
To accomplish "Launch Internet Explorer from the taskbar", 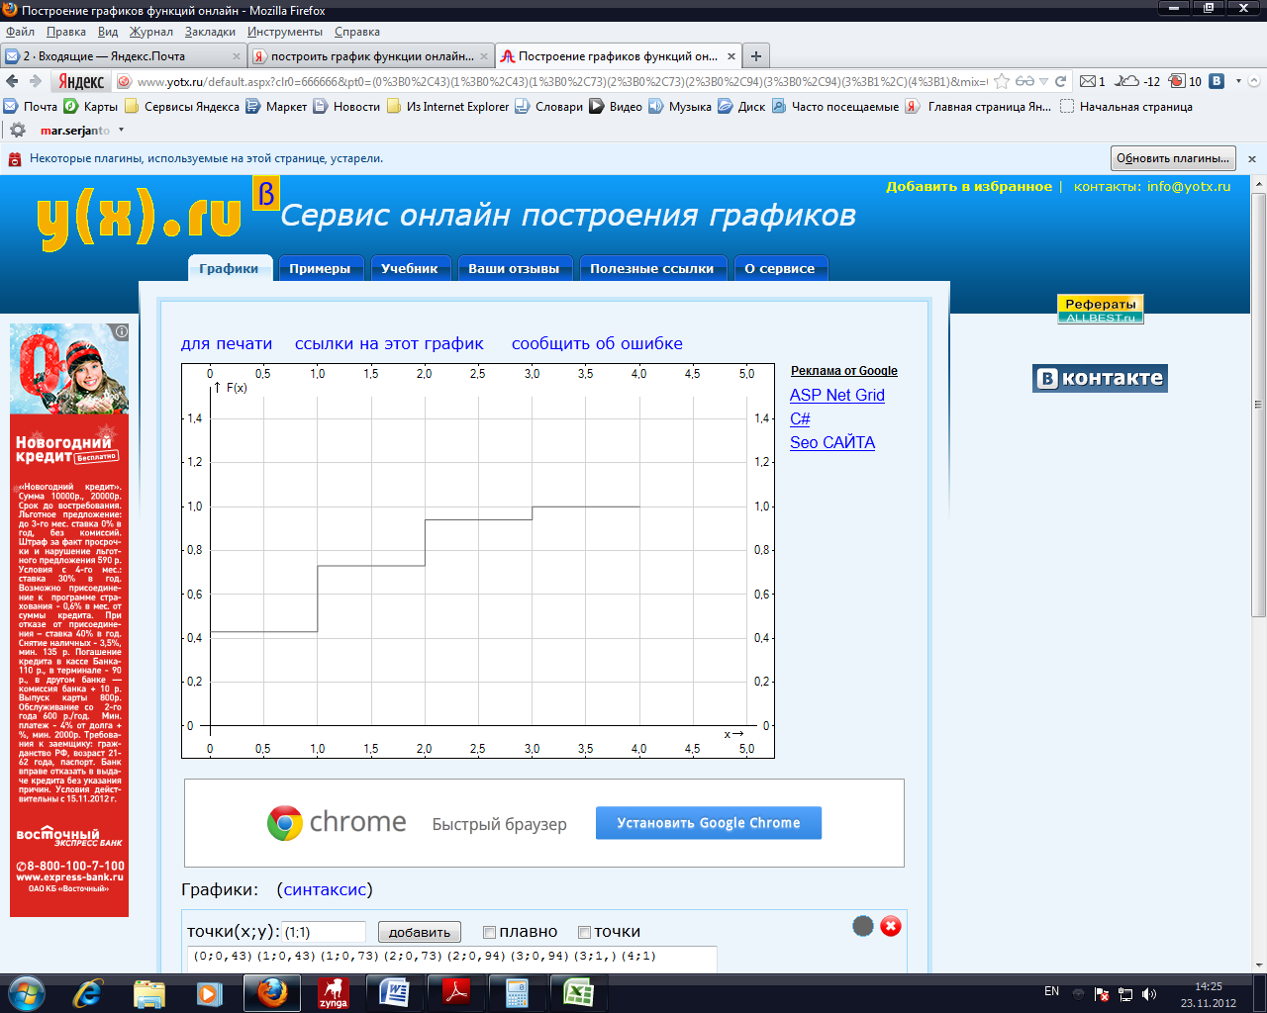I will (x=87, y=992).
